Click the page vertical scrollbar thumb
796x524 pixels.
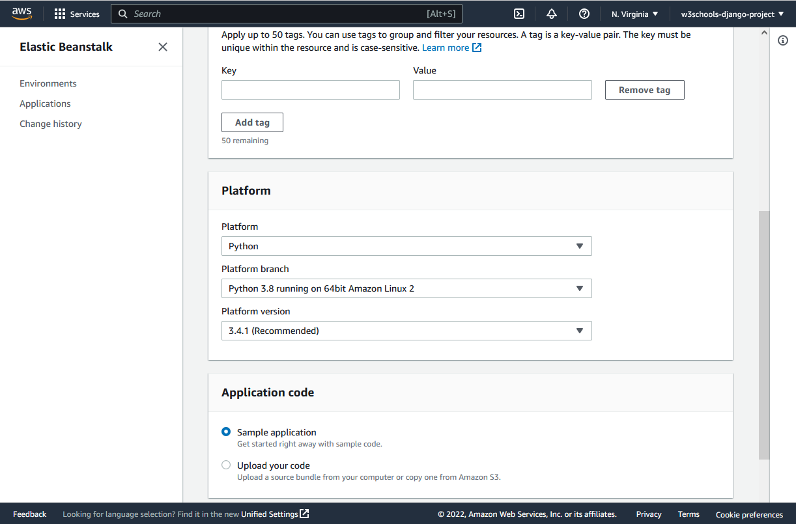[x=764, y=335]
